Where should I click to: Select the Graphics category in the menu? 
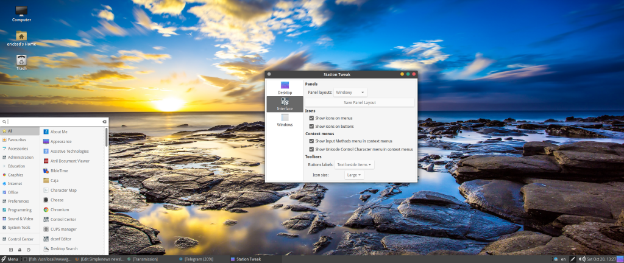pyautogui.click(x=15, y=175)
